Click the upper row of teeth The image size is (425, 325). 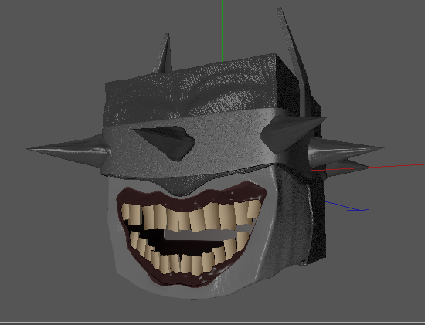[191, 215]
